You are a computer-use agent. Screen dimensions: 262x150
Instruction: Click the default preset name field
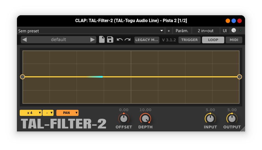tap(59, 40)
